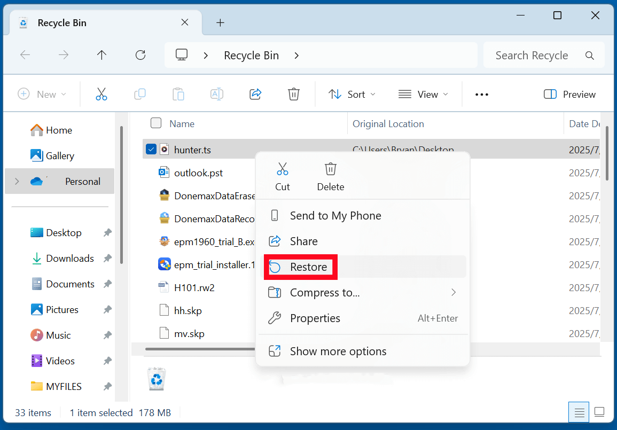Uncheck the hunter.ts selection checkbox

click(150, 149)
